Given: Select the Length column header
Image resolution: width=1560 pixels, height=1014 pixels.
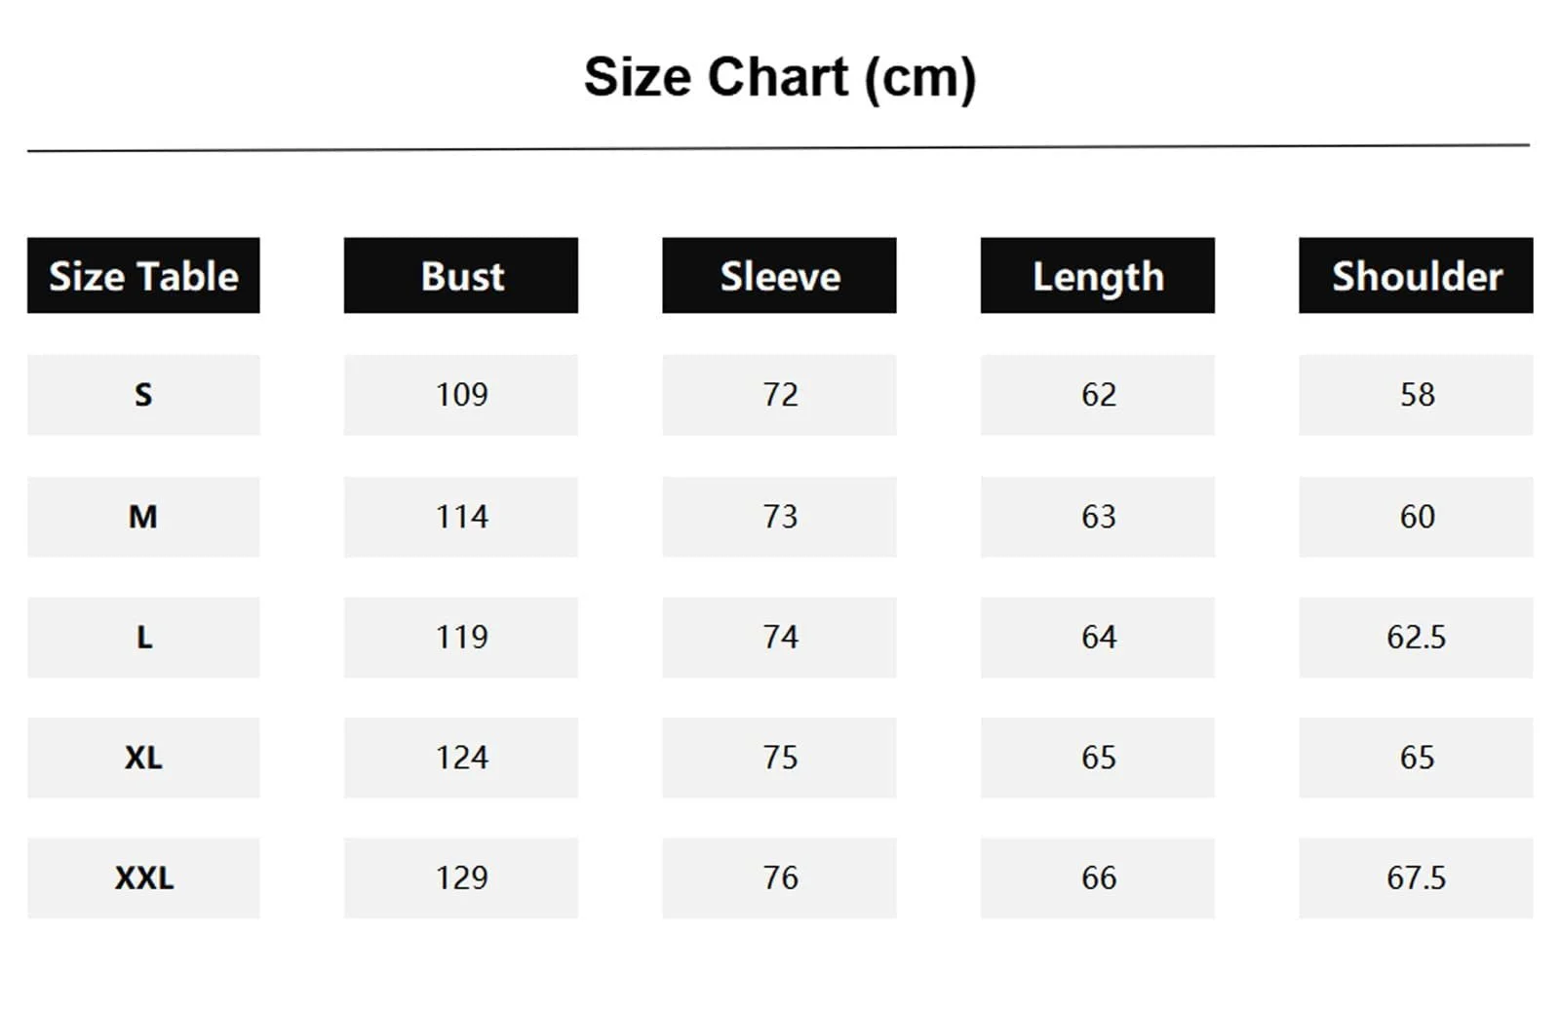Looking at the screenshot, I should [x=1098, y=276].
